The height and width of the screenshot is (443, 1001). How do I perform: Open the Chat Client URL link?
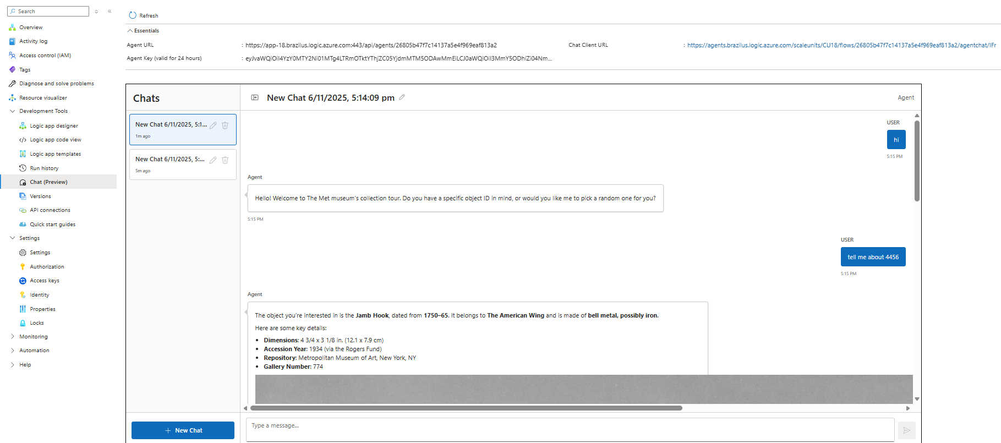[841, 45]
